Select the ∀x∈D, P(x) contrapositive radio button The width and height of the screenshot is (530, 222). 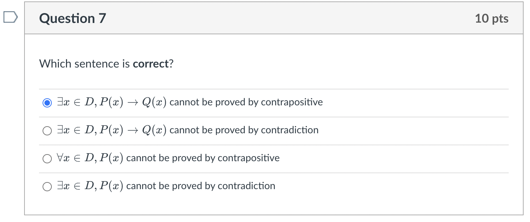[47, 159]
